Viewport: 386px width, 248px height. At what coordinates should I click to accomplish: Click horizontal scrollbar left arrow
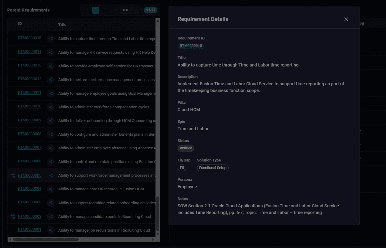tap(10, 239)
